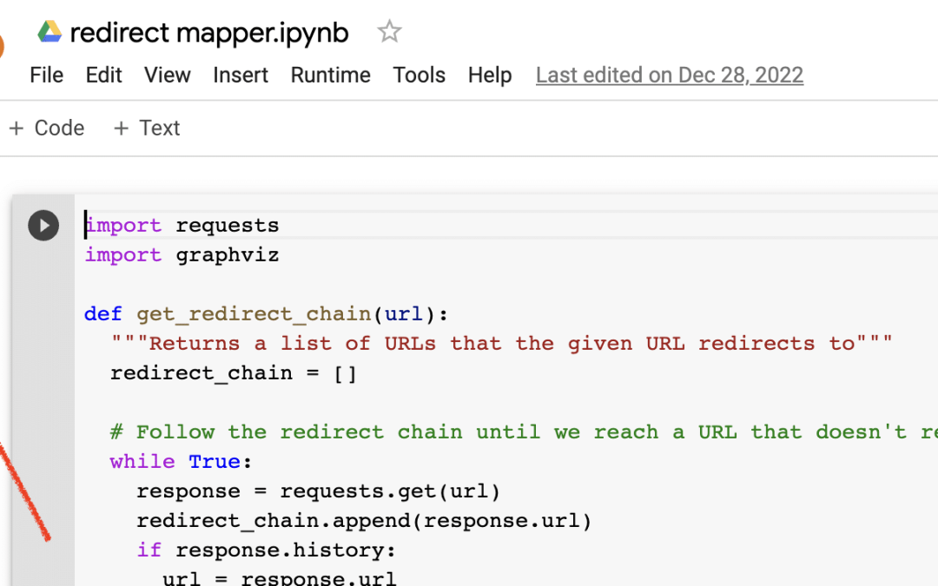Open the Help menu

(489, 76)
